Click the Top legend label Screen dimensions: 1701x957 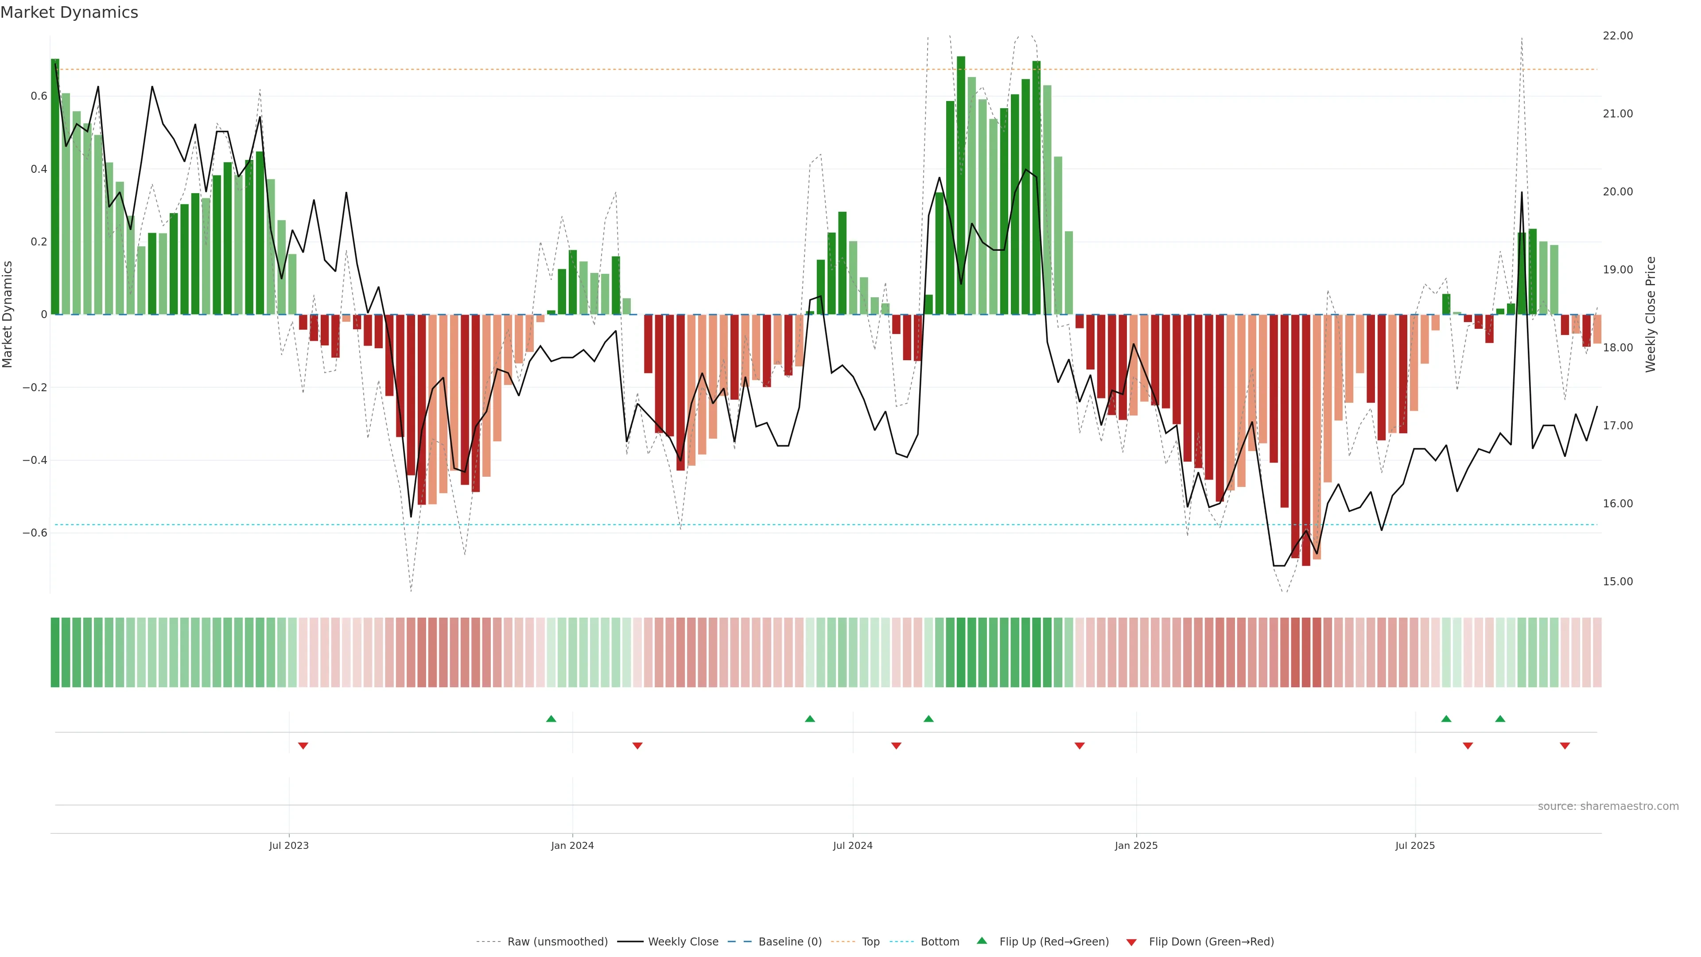coord(870,942)
